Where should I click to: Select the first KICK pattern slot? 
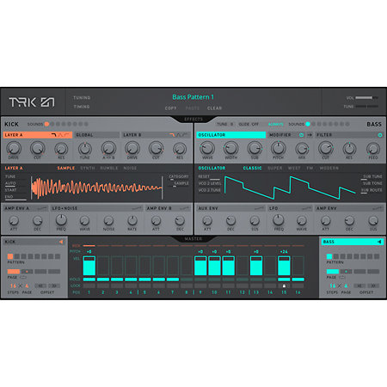pos(10,256)
